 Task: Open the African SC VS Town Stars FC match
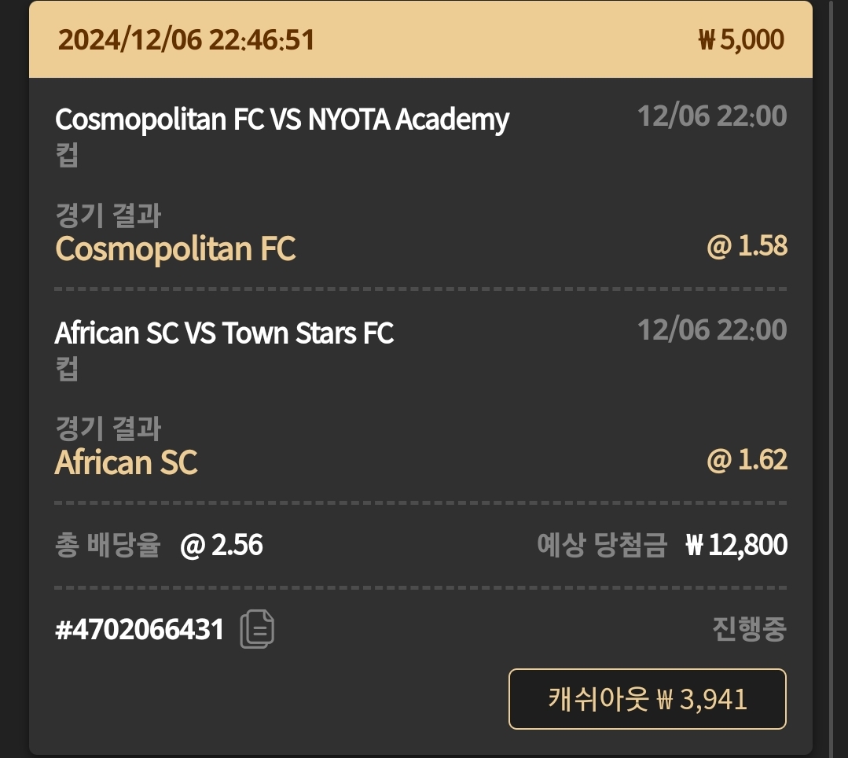pos(224,333)
